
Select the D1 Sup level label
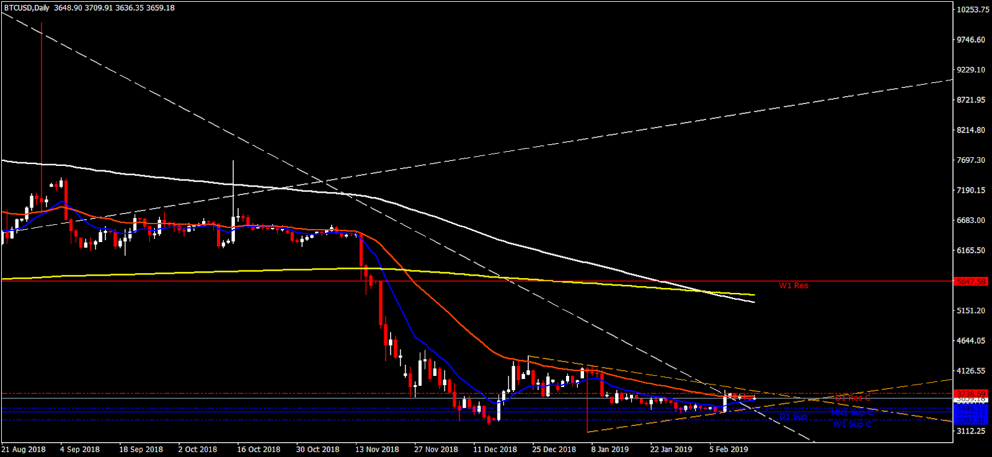[794, 417]
